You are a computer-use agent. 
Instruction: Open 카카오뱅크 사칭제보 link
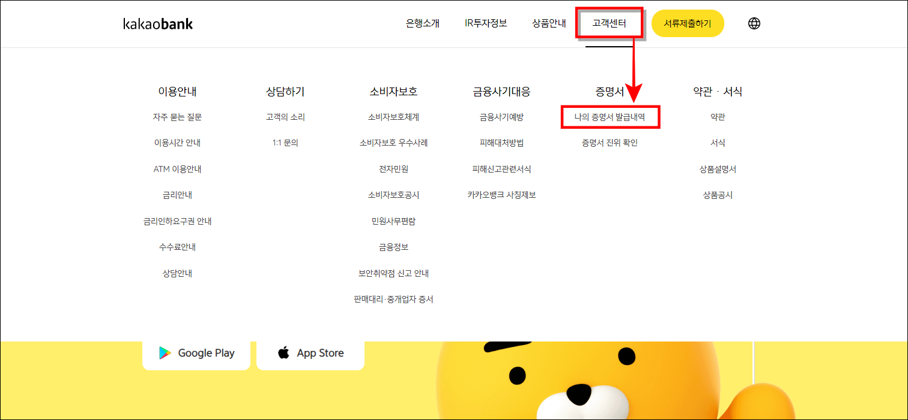click(501, 195)
